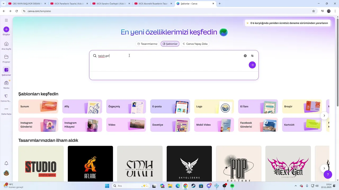Show next template categories arrow

click(x=324, y=116)
